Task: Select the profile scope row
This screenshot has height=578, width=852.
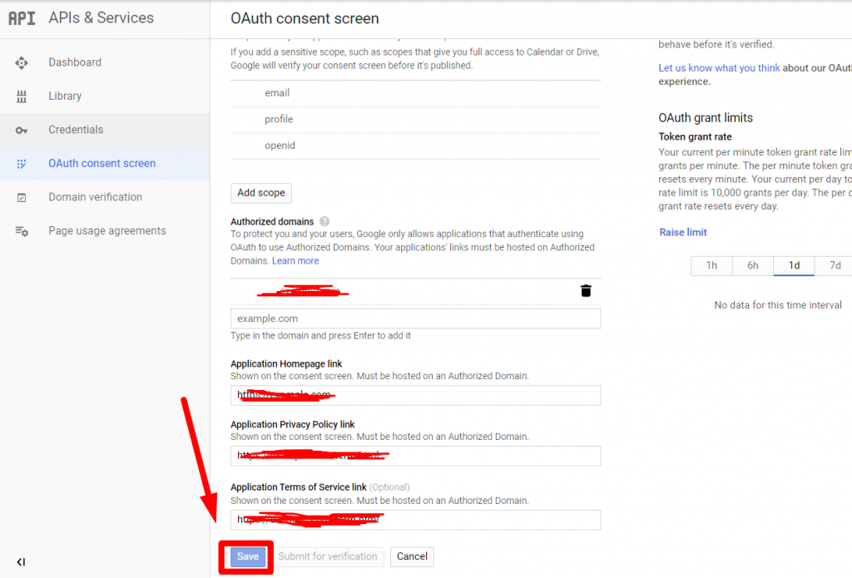Action: point(416,120)
